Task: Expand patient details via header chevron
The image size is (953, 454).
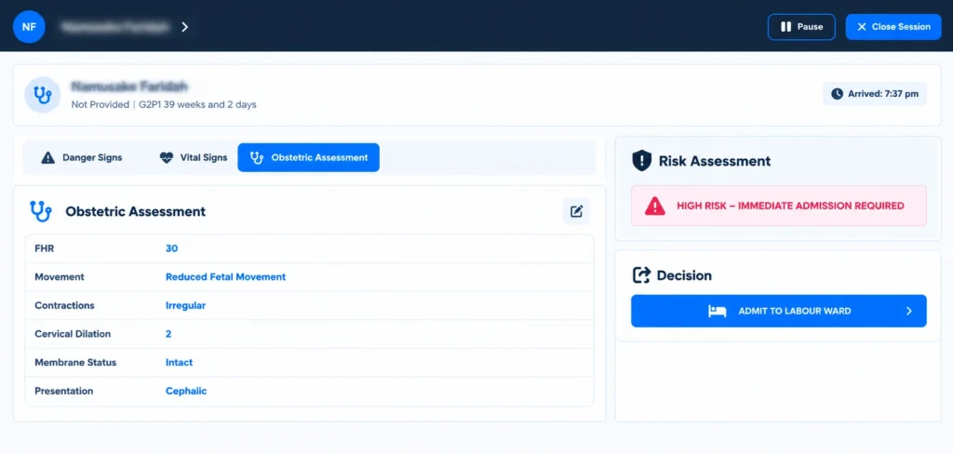Action: pos(185,27)
